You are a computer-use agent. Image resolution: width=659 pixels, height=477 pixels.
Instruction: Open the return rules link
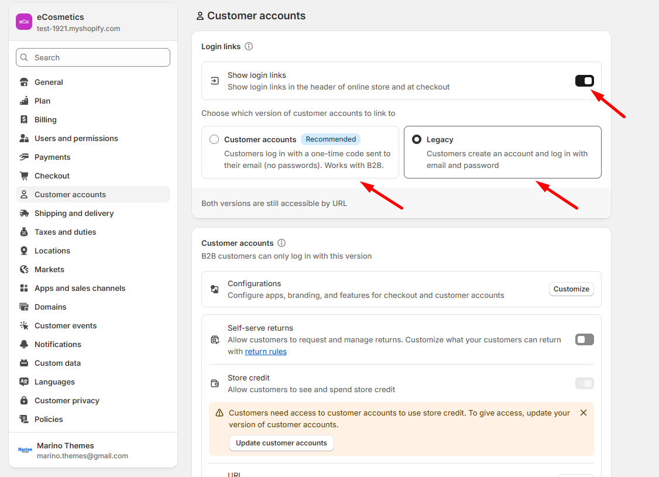coord(266,351)
